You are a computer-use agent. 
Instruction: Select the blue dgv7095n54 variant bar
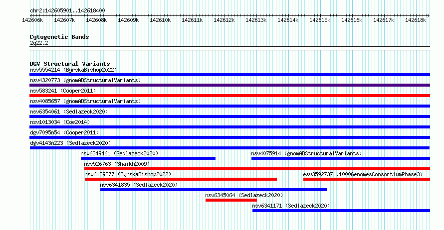pyautogui.click(x=229, y=137)
